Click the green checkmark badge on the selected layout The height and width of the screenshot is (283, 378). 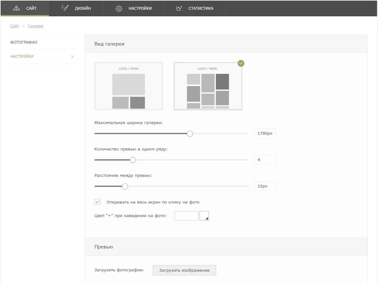(241, 63)
